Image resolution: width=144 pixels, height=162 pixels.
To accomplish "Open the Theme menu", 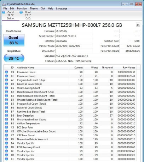I will click(34, 8).
